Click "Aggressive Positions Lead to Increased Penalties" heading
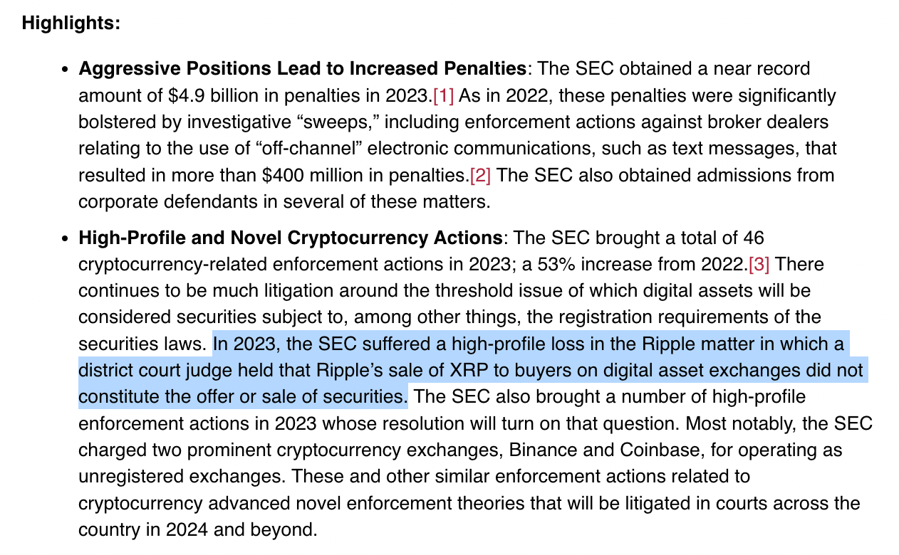899x555 pixels. 302,69
